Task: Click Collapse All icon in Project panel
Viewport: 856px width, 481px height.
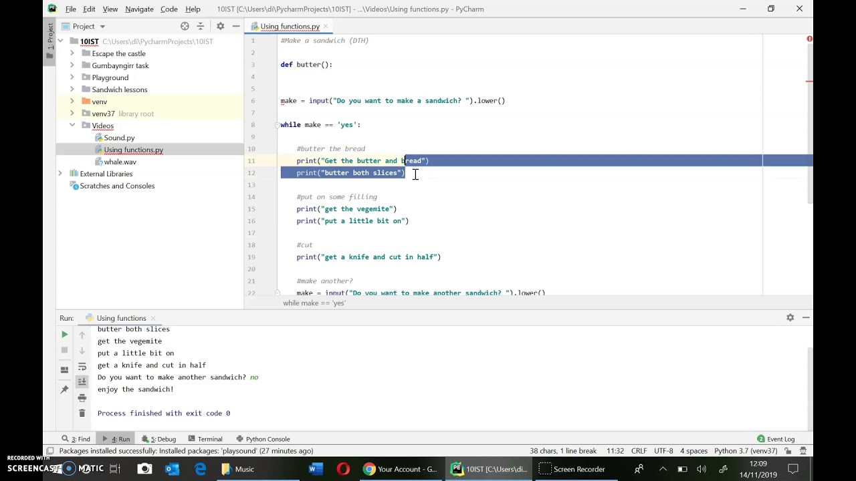Action: 200,26
